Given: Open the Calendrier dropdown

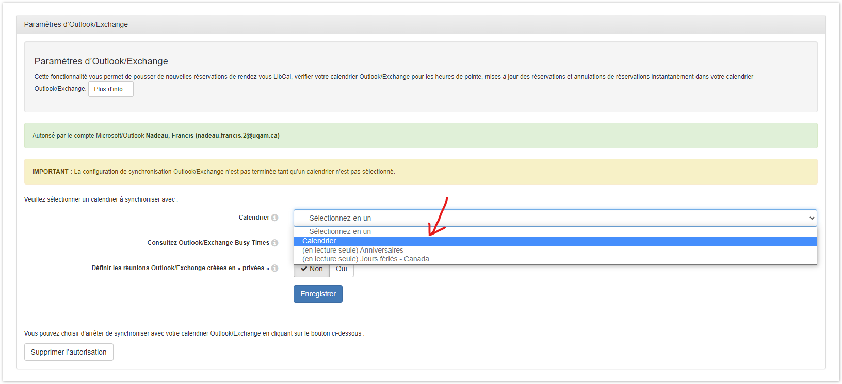Looking at the screenshot, I should [555, 218].
